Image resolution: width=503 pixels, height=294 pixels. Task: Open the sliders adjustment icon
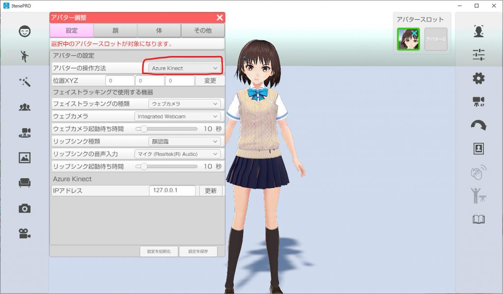point(478,55)
